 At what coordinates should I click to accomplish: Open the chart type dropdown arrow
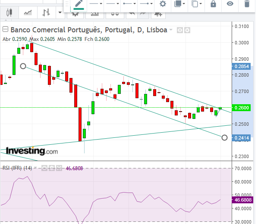(60, 12)
